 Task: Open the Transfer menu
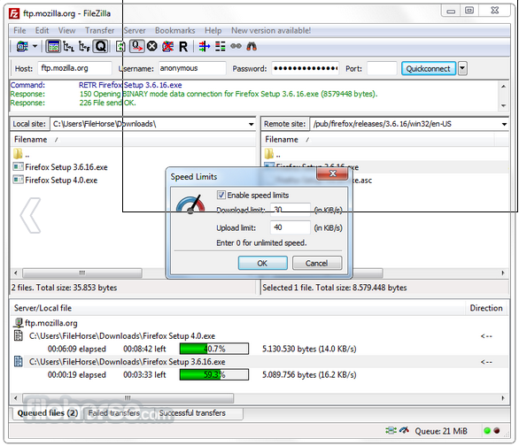pos(99,31)
